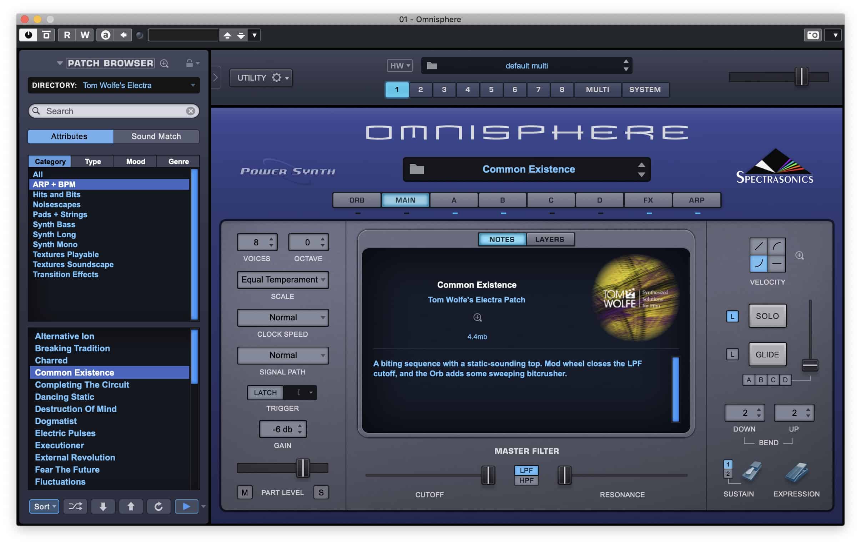This screenshot has width=861, height=545.
Task: Click the Sustain pedal icon
Action: tap(751, 471)
